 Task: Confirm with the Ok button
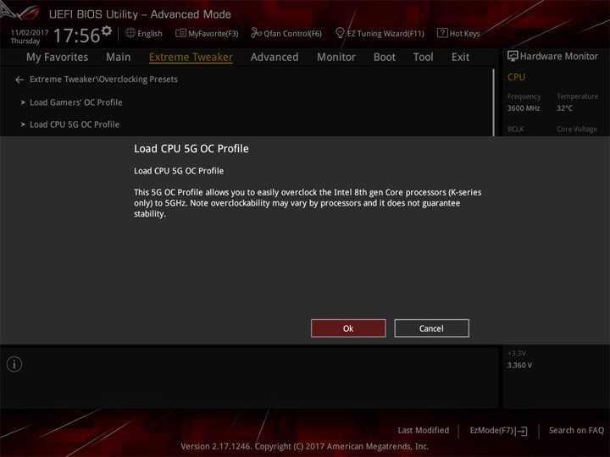[x=348, y=328]
